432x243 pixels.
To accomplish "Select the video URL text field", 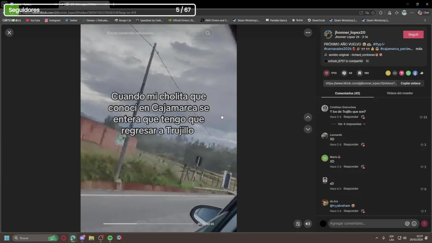I will coord(361,83).
